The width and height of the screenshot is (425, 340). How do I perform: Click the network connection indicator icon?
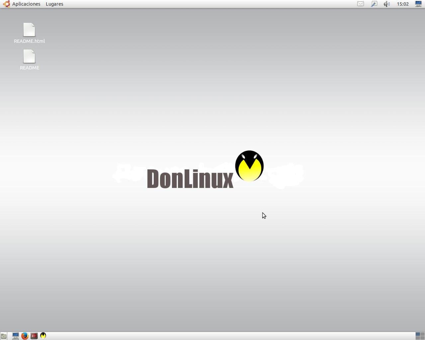point(374,4)
